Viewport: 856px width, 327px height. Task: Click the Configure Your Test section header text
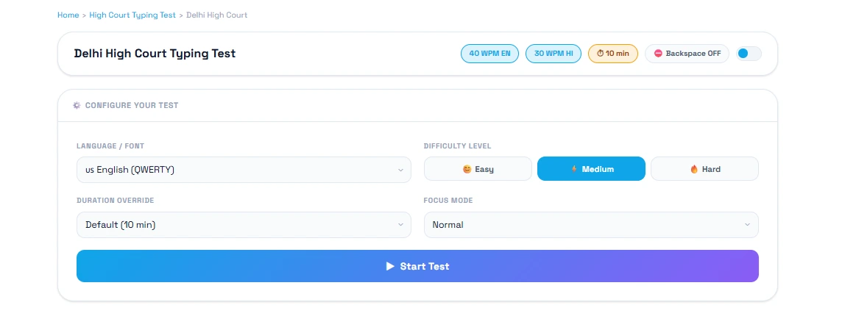(132, 105)
